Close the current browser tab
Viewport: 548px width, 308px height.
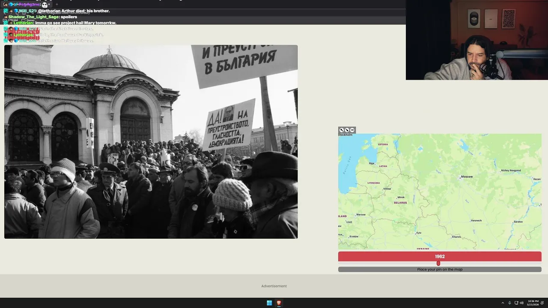(49, 4)
